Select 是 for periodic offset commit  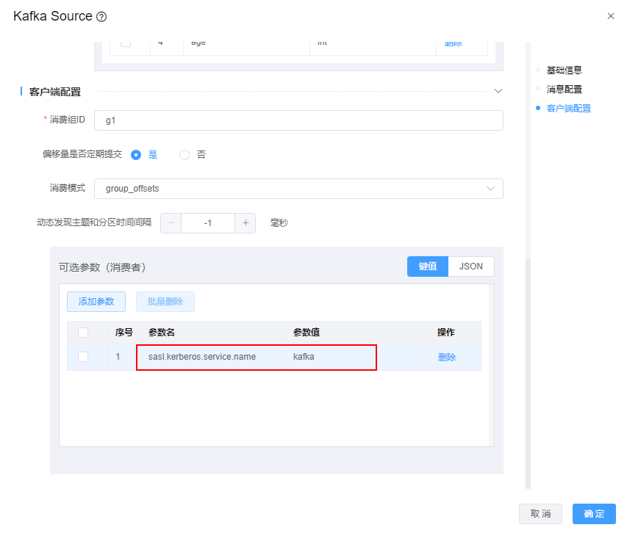pos(136,155)
